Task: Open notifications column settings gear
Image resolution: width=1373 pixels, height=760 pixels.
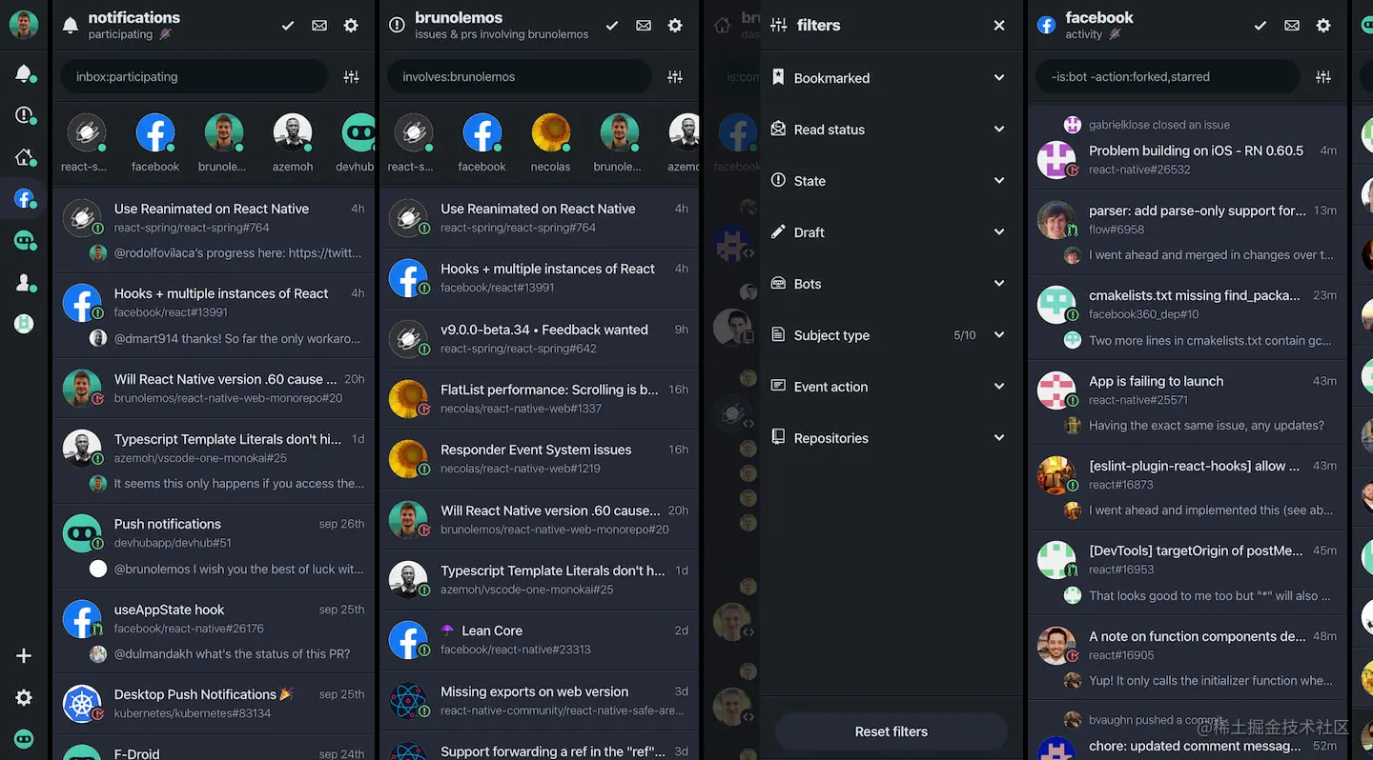Action: (x=351, y=26)
